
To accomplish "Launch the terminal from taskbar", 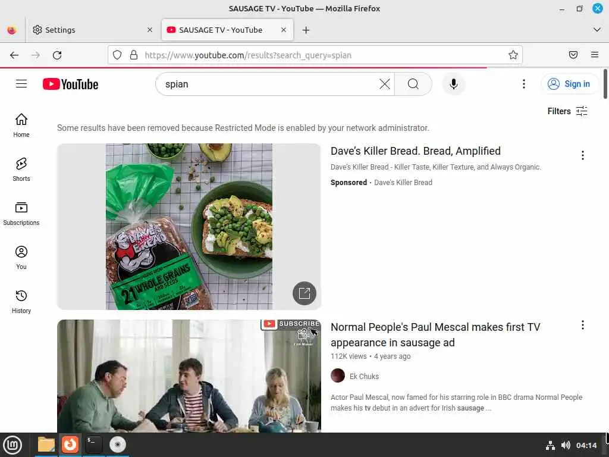I will point(93,445).
